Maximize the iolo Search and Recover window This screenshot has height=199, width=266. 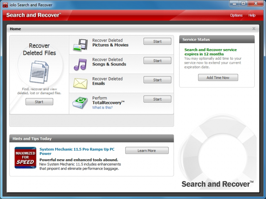pos(243,4)
